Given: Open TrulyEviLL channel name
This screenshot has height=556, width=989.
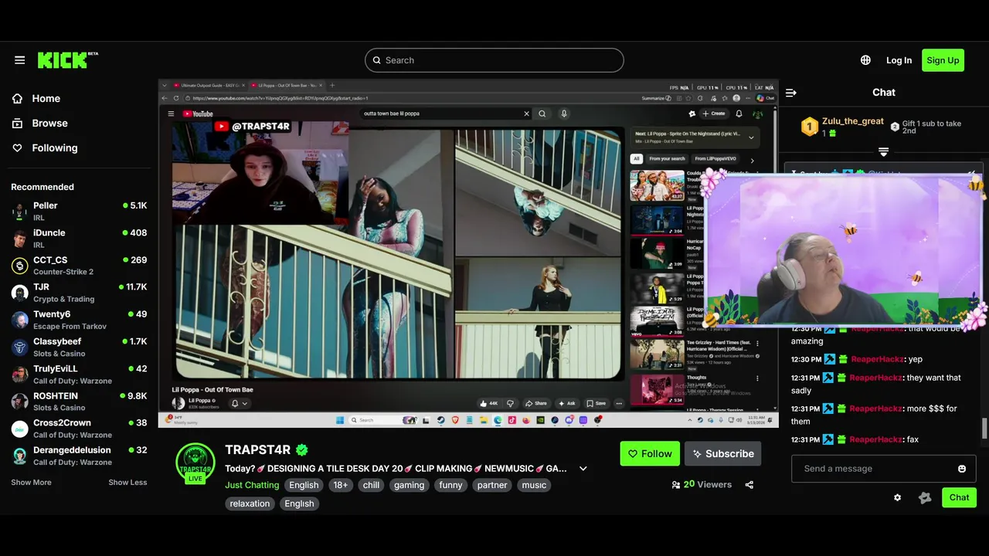Looking at the screenshot, I should (x=56, y=369).
